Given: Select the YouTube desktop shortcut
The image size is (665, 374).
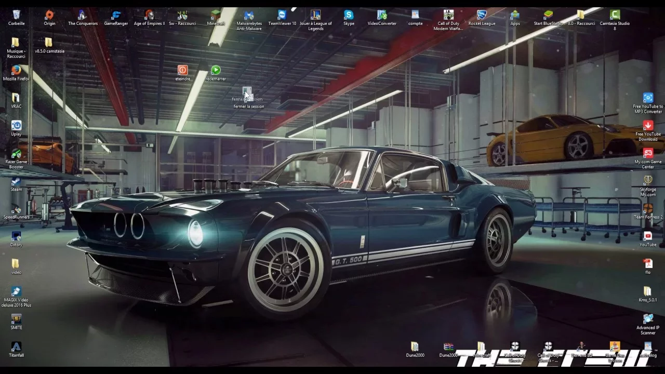Looking at the screenshot, I should pyautogui.click(x=648, y=236).
